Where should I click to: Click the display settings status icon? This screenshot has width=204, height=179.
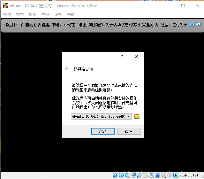[x=151, y=175]
